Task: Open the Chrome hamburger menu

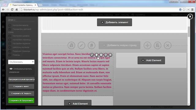Action: click(192, 9)
